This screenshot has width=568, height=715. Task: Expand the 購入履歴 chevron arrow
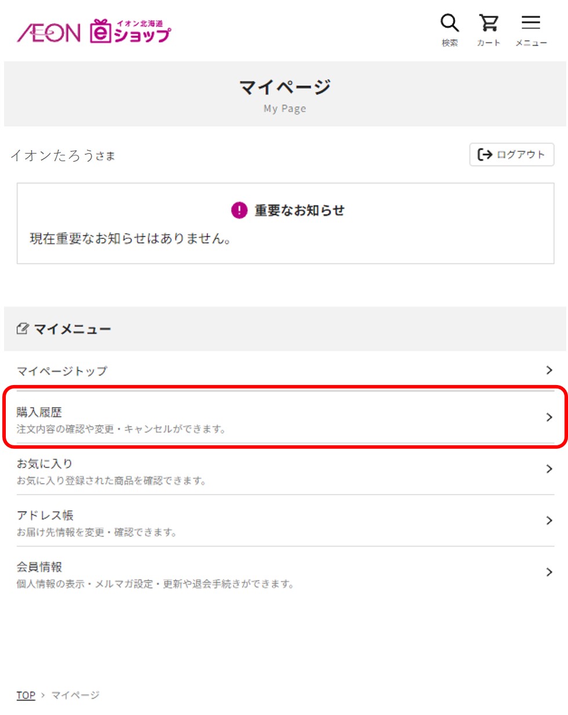[549, 417]
